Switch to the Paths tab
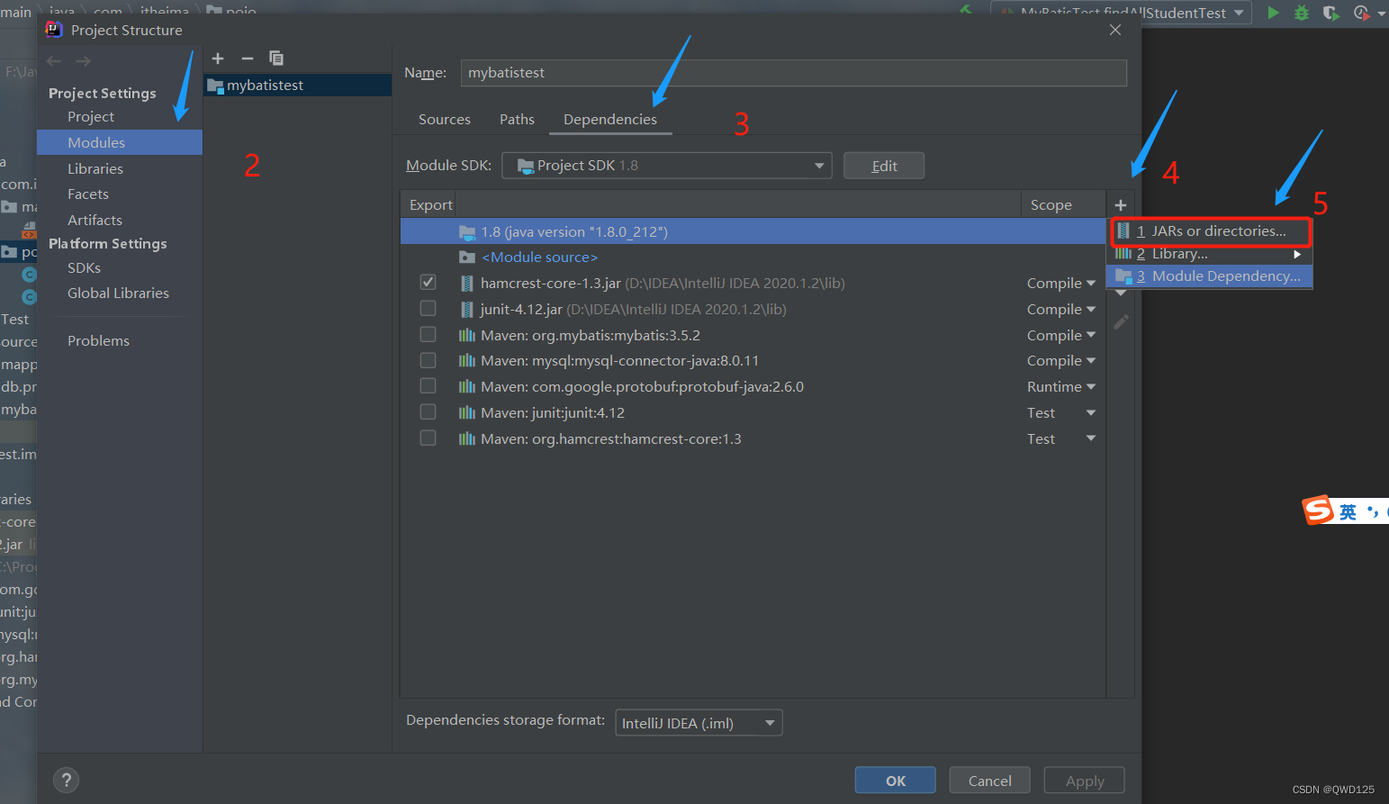This screenshot has height=804, width=1389. pyautogui.click(x=517, y=120)
